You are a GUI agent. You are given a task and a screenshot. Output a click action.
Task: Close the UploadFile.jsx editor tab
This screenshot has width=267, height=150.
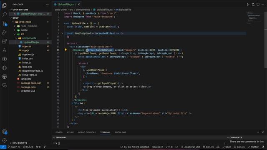pyautogui.click(x=79, y=5)
